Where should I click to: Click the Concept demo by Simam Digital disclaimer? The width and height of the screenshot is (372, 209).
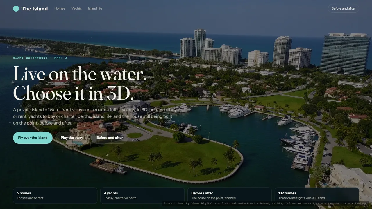point(265,203)
